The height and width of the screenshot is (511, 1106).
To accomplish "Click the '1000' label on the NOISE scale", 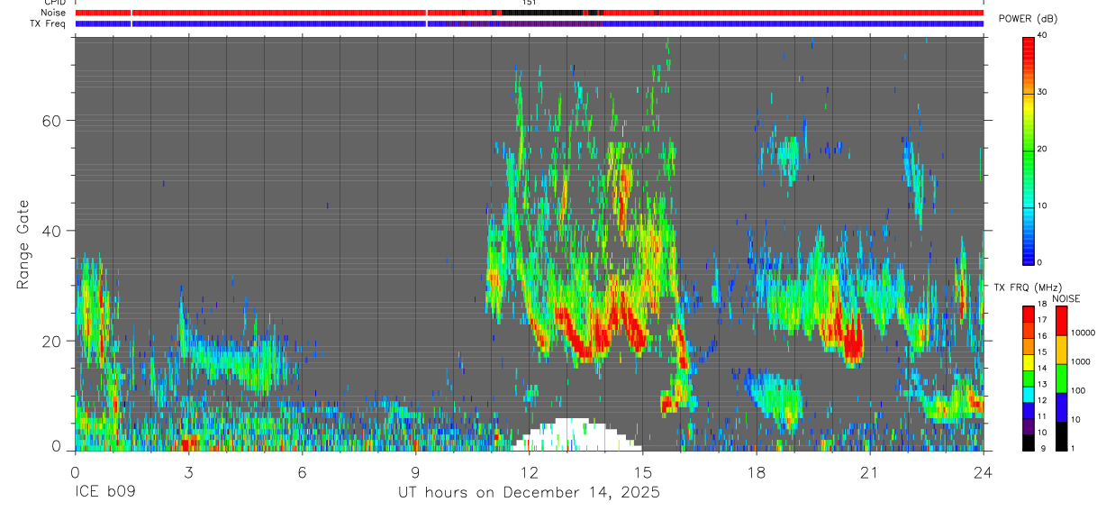I will 1080,361.
